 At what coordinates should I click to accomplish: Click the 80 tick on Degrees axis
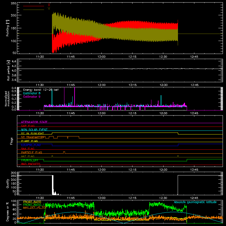point(14,205)
